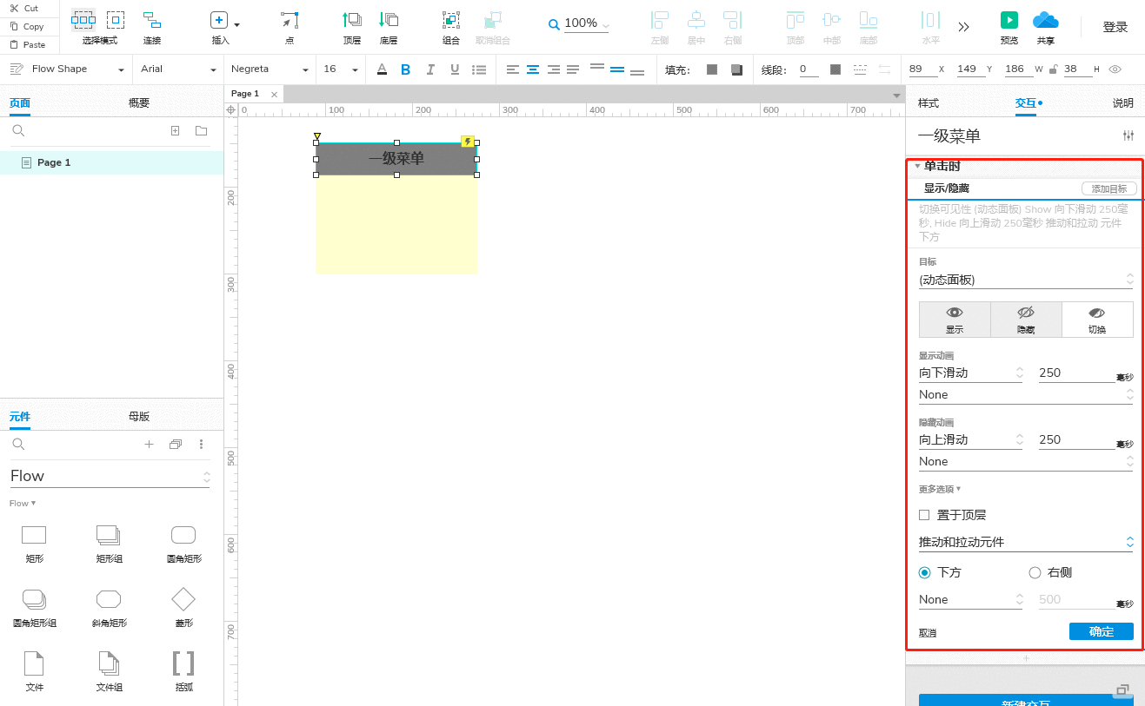
Task: Choose the 显示 visibility option
Action: (x=955, y=320)
